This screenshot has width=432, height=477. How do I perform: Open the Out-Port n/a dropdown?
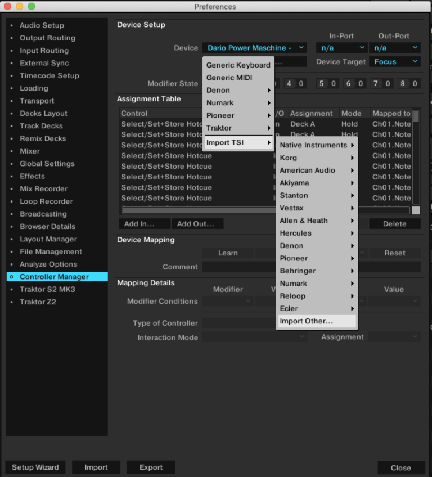(x=395, y=48)
